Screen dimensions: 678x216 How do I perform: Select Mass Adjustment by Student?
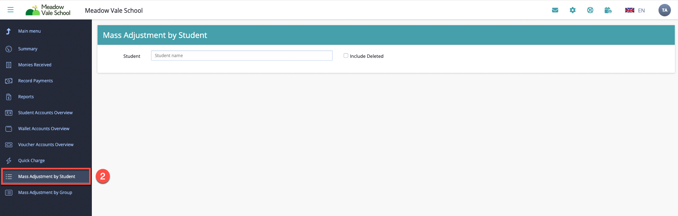coord(46,177)
